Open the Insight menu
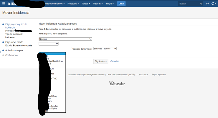 [x=109, y=4]
